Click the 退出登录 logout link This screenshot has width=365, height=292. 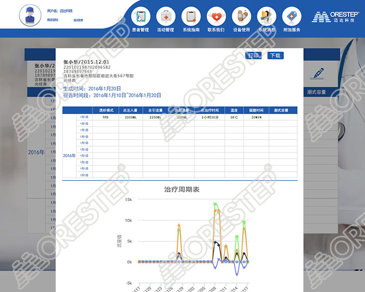pos(78,20)
